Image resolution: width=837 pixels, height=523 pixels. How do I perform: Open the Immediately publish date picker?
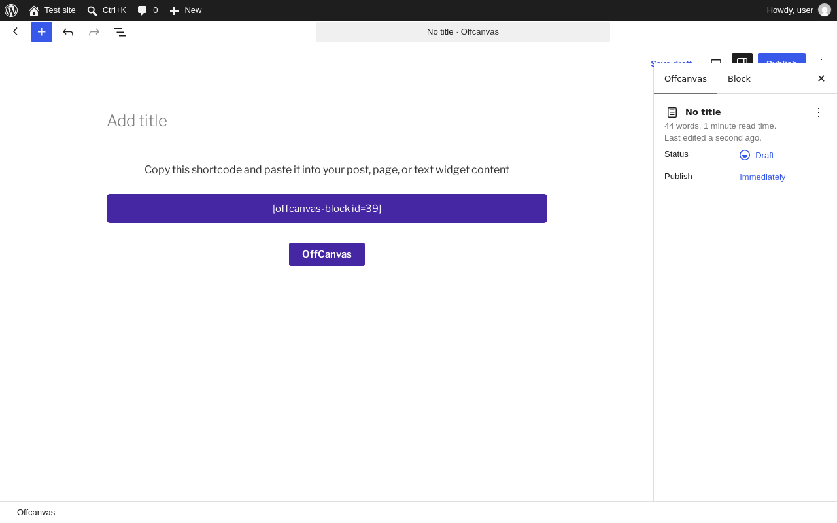tap(762, 177)
